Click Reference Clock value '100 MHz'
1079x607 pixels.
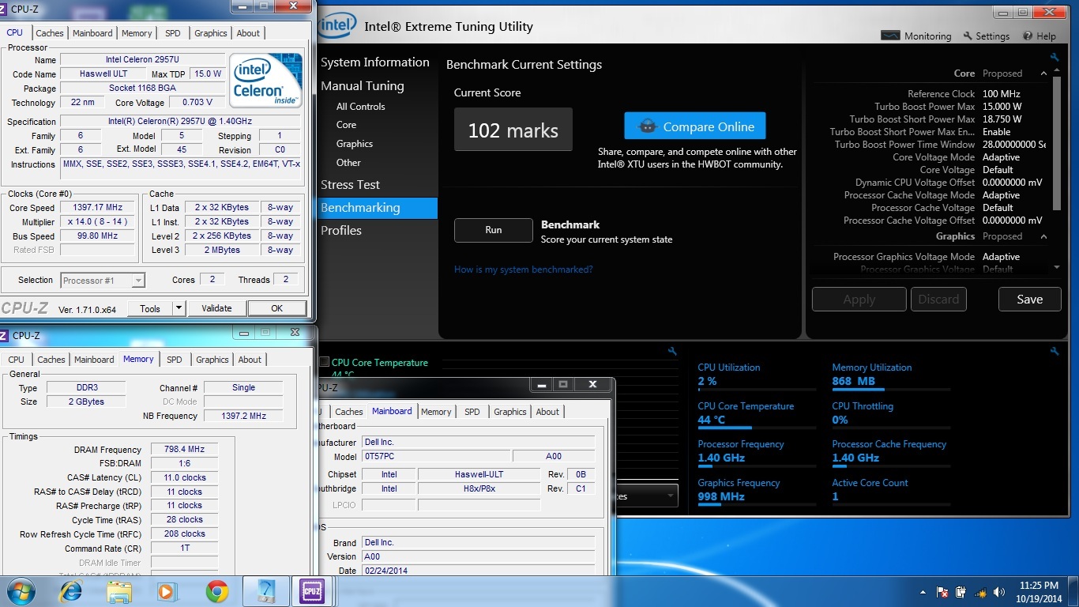pos(1002,94)
